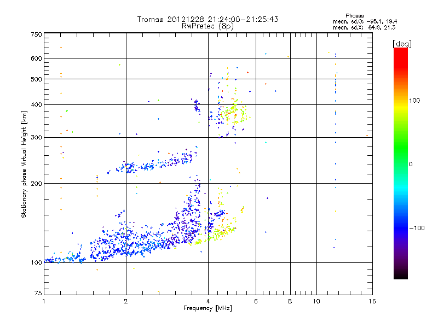The height and width of the screenshot is (328, 438).
Task: Select the 'RwPretec (8p)' subtitle text
Action: point(208,26)
